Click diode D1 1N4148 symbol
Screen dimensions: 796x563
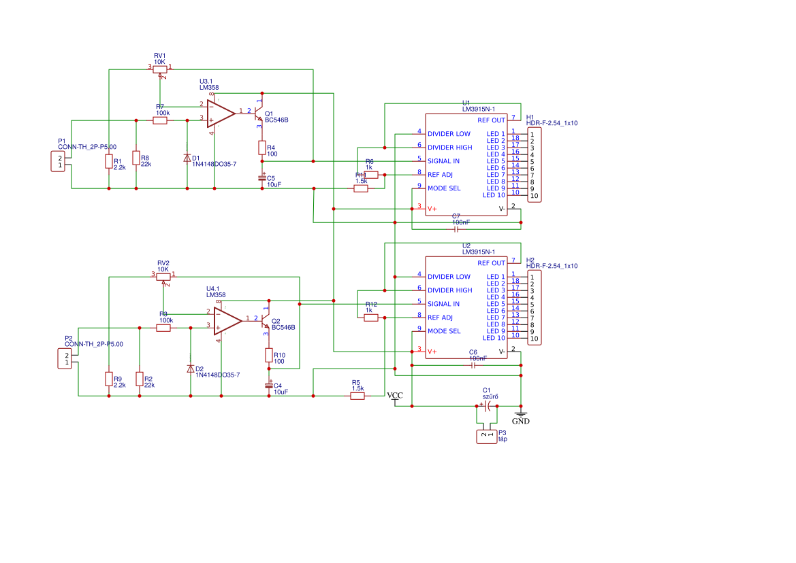click(x=187, y=158)
